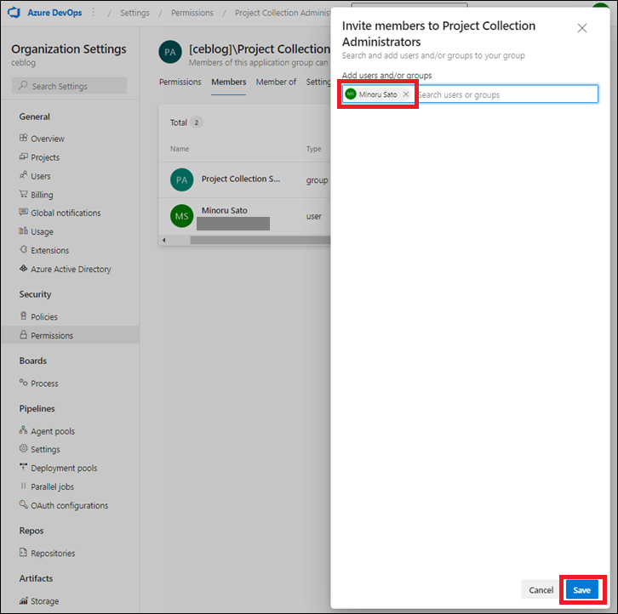The width and height of the screenshot is (618, 614).
Task: Click the Azure DevOps title link
Action: (x=54, y=13)
